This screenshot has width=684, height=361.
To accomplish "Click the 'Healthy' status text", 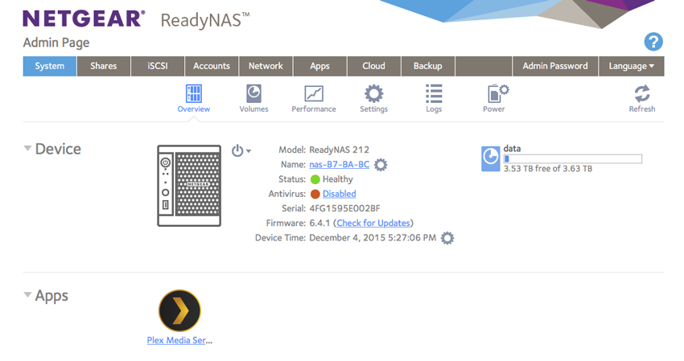I will [338, 179].
